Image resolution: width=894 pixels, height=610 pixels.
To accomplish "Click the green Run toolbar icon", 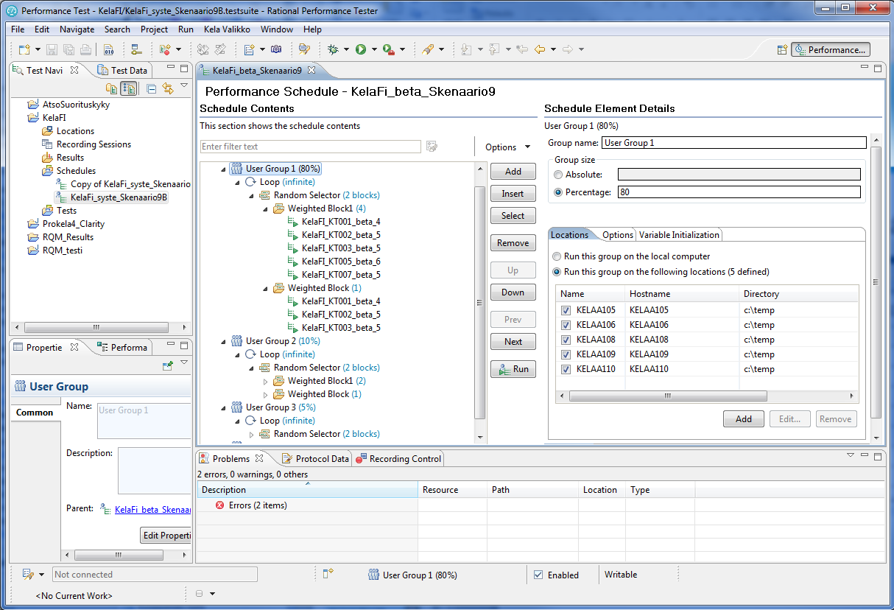I will 361,49.
